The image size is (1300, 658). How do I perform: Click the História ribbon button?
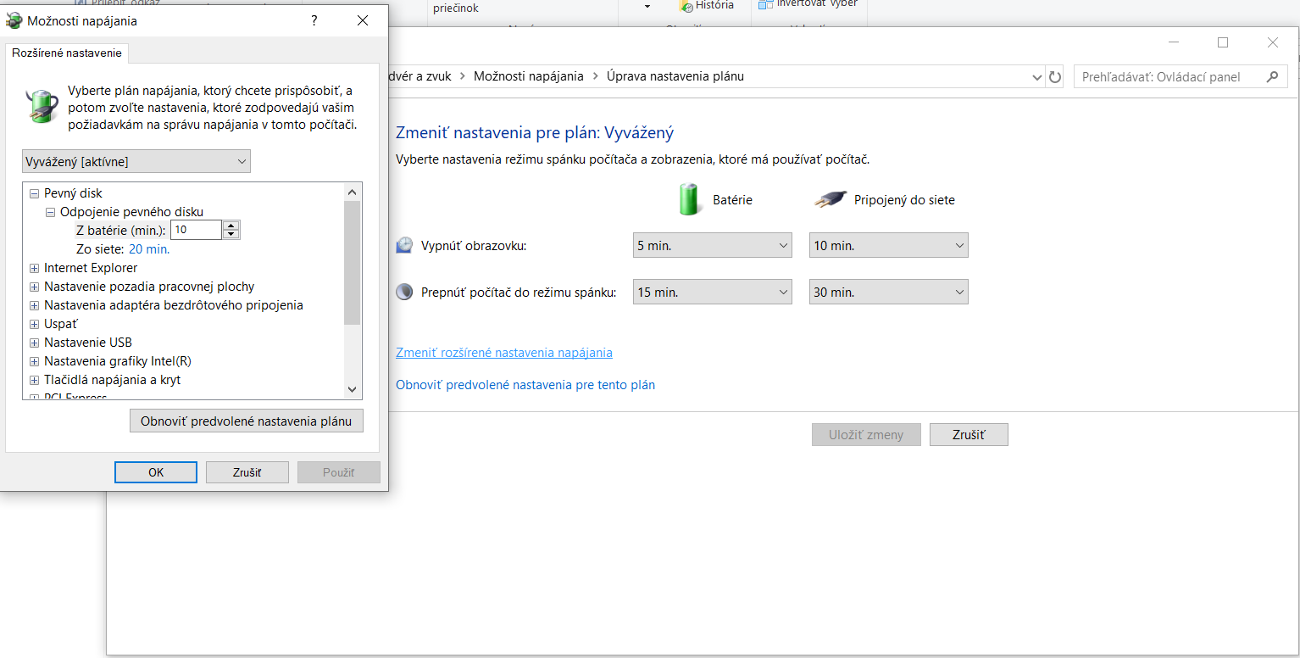[706, 6]
